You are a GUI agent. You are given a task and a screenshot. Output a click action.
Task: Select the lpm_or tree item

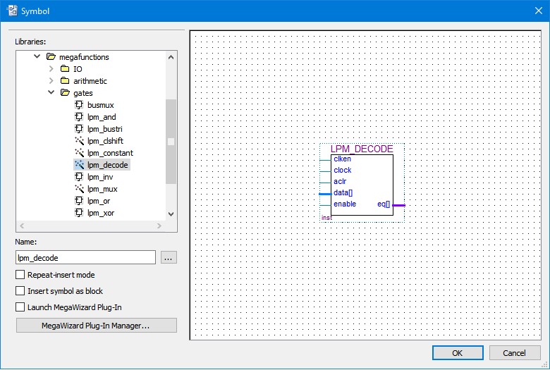[97, 201]
